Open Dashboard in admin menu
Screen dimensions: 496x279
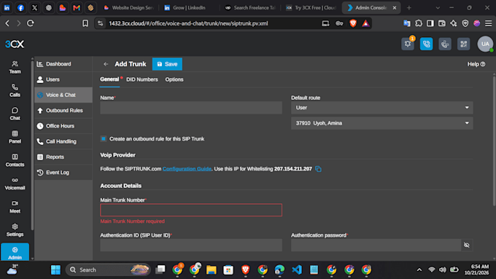(x=63, y=64)
